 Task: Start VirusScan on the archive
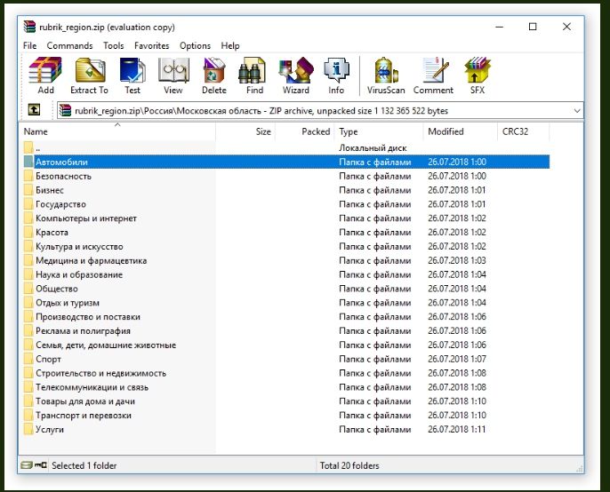click(x=386, y=75)
